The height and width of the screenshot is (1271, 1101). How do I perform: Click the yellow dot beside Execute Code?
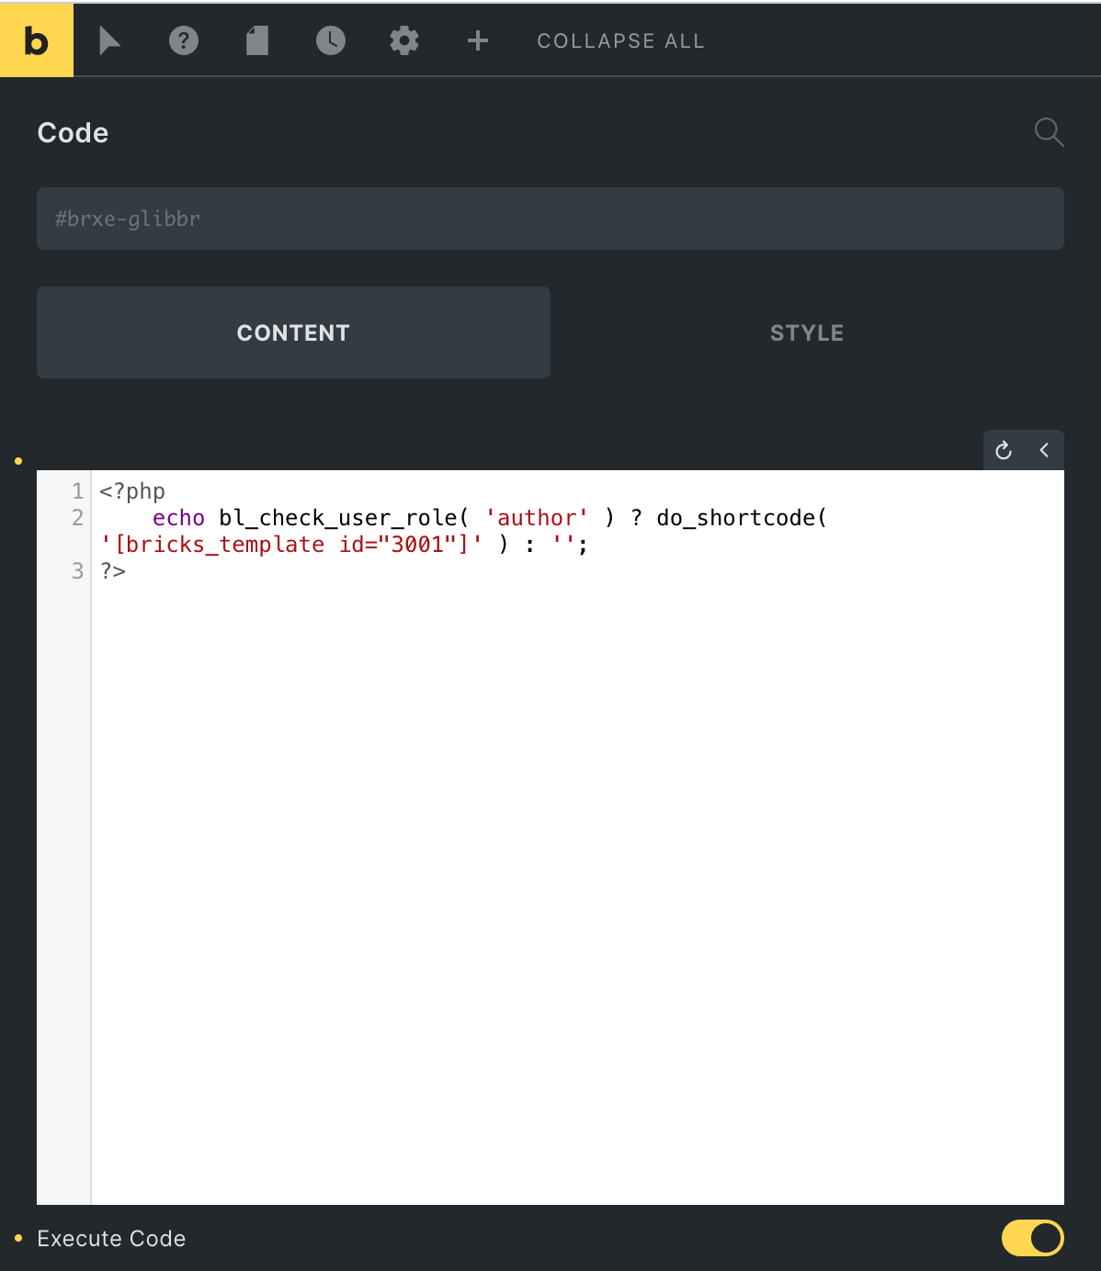pos(18,1239)
